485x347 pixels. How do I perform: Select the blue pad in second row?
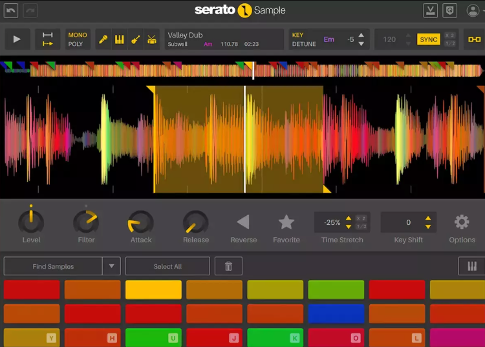336,313
